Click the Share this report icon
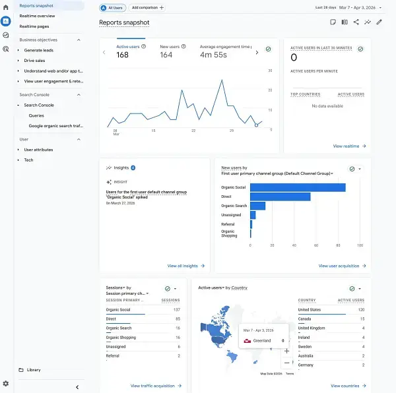 (356, 22)
